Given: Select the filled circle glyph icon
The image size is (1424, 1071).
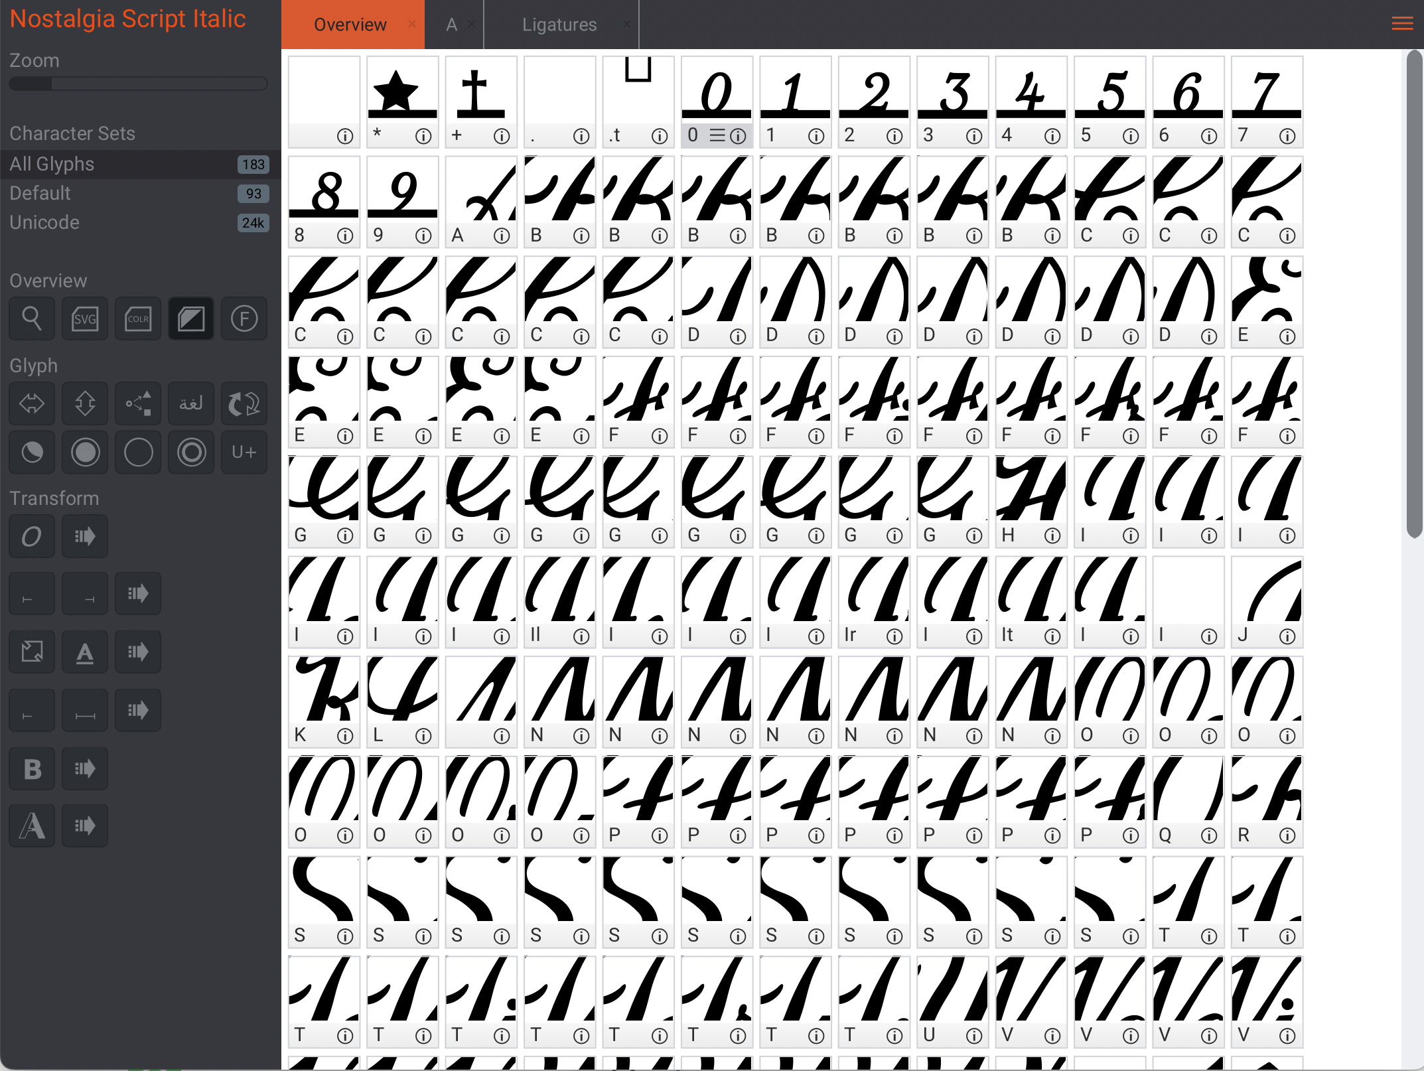Looking at the screenshot, I should (85, 453).
